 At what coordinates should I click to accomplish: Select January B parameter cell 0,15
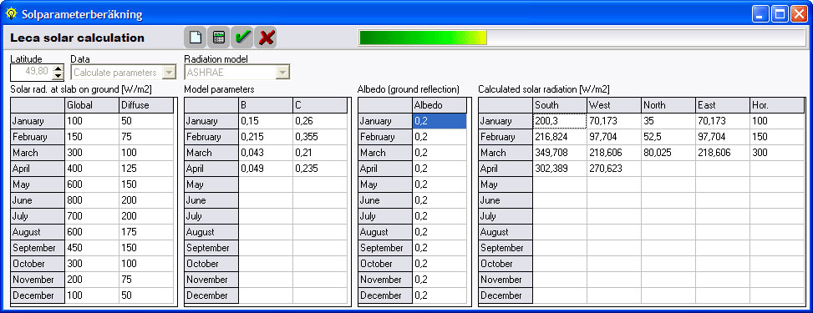(266, 121)
